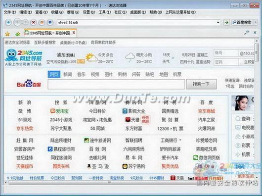Viewport: 262px width, 196px height.
Task: Open 微信网页版 with green chat icon
Action: (x=206, y=157)
